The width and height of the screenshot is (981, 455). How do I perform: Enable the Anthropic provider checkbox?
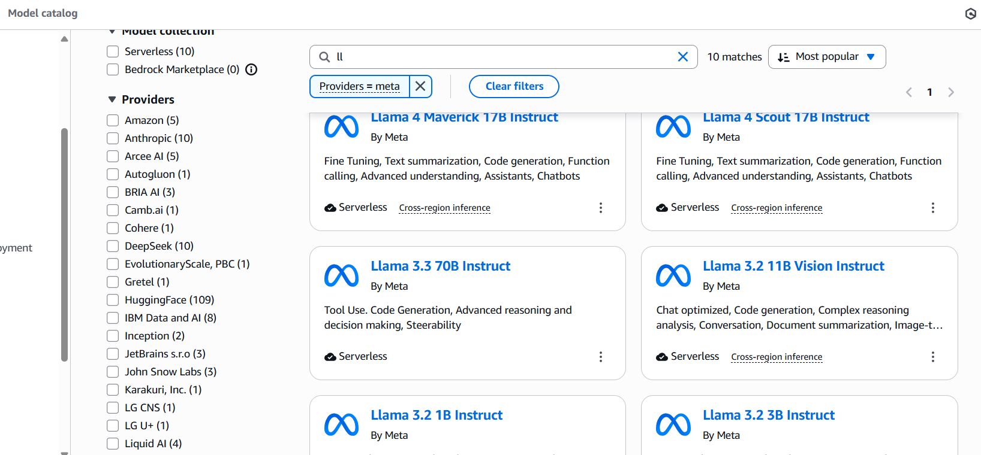[x=113, y=138]
